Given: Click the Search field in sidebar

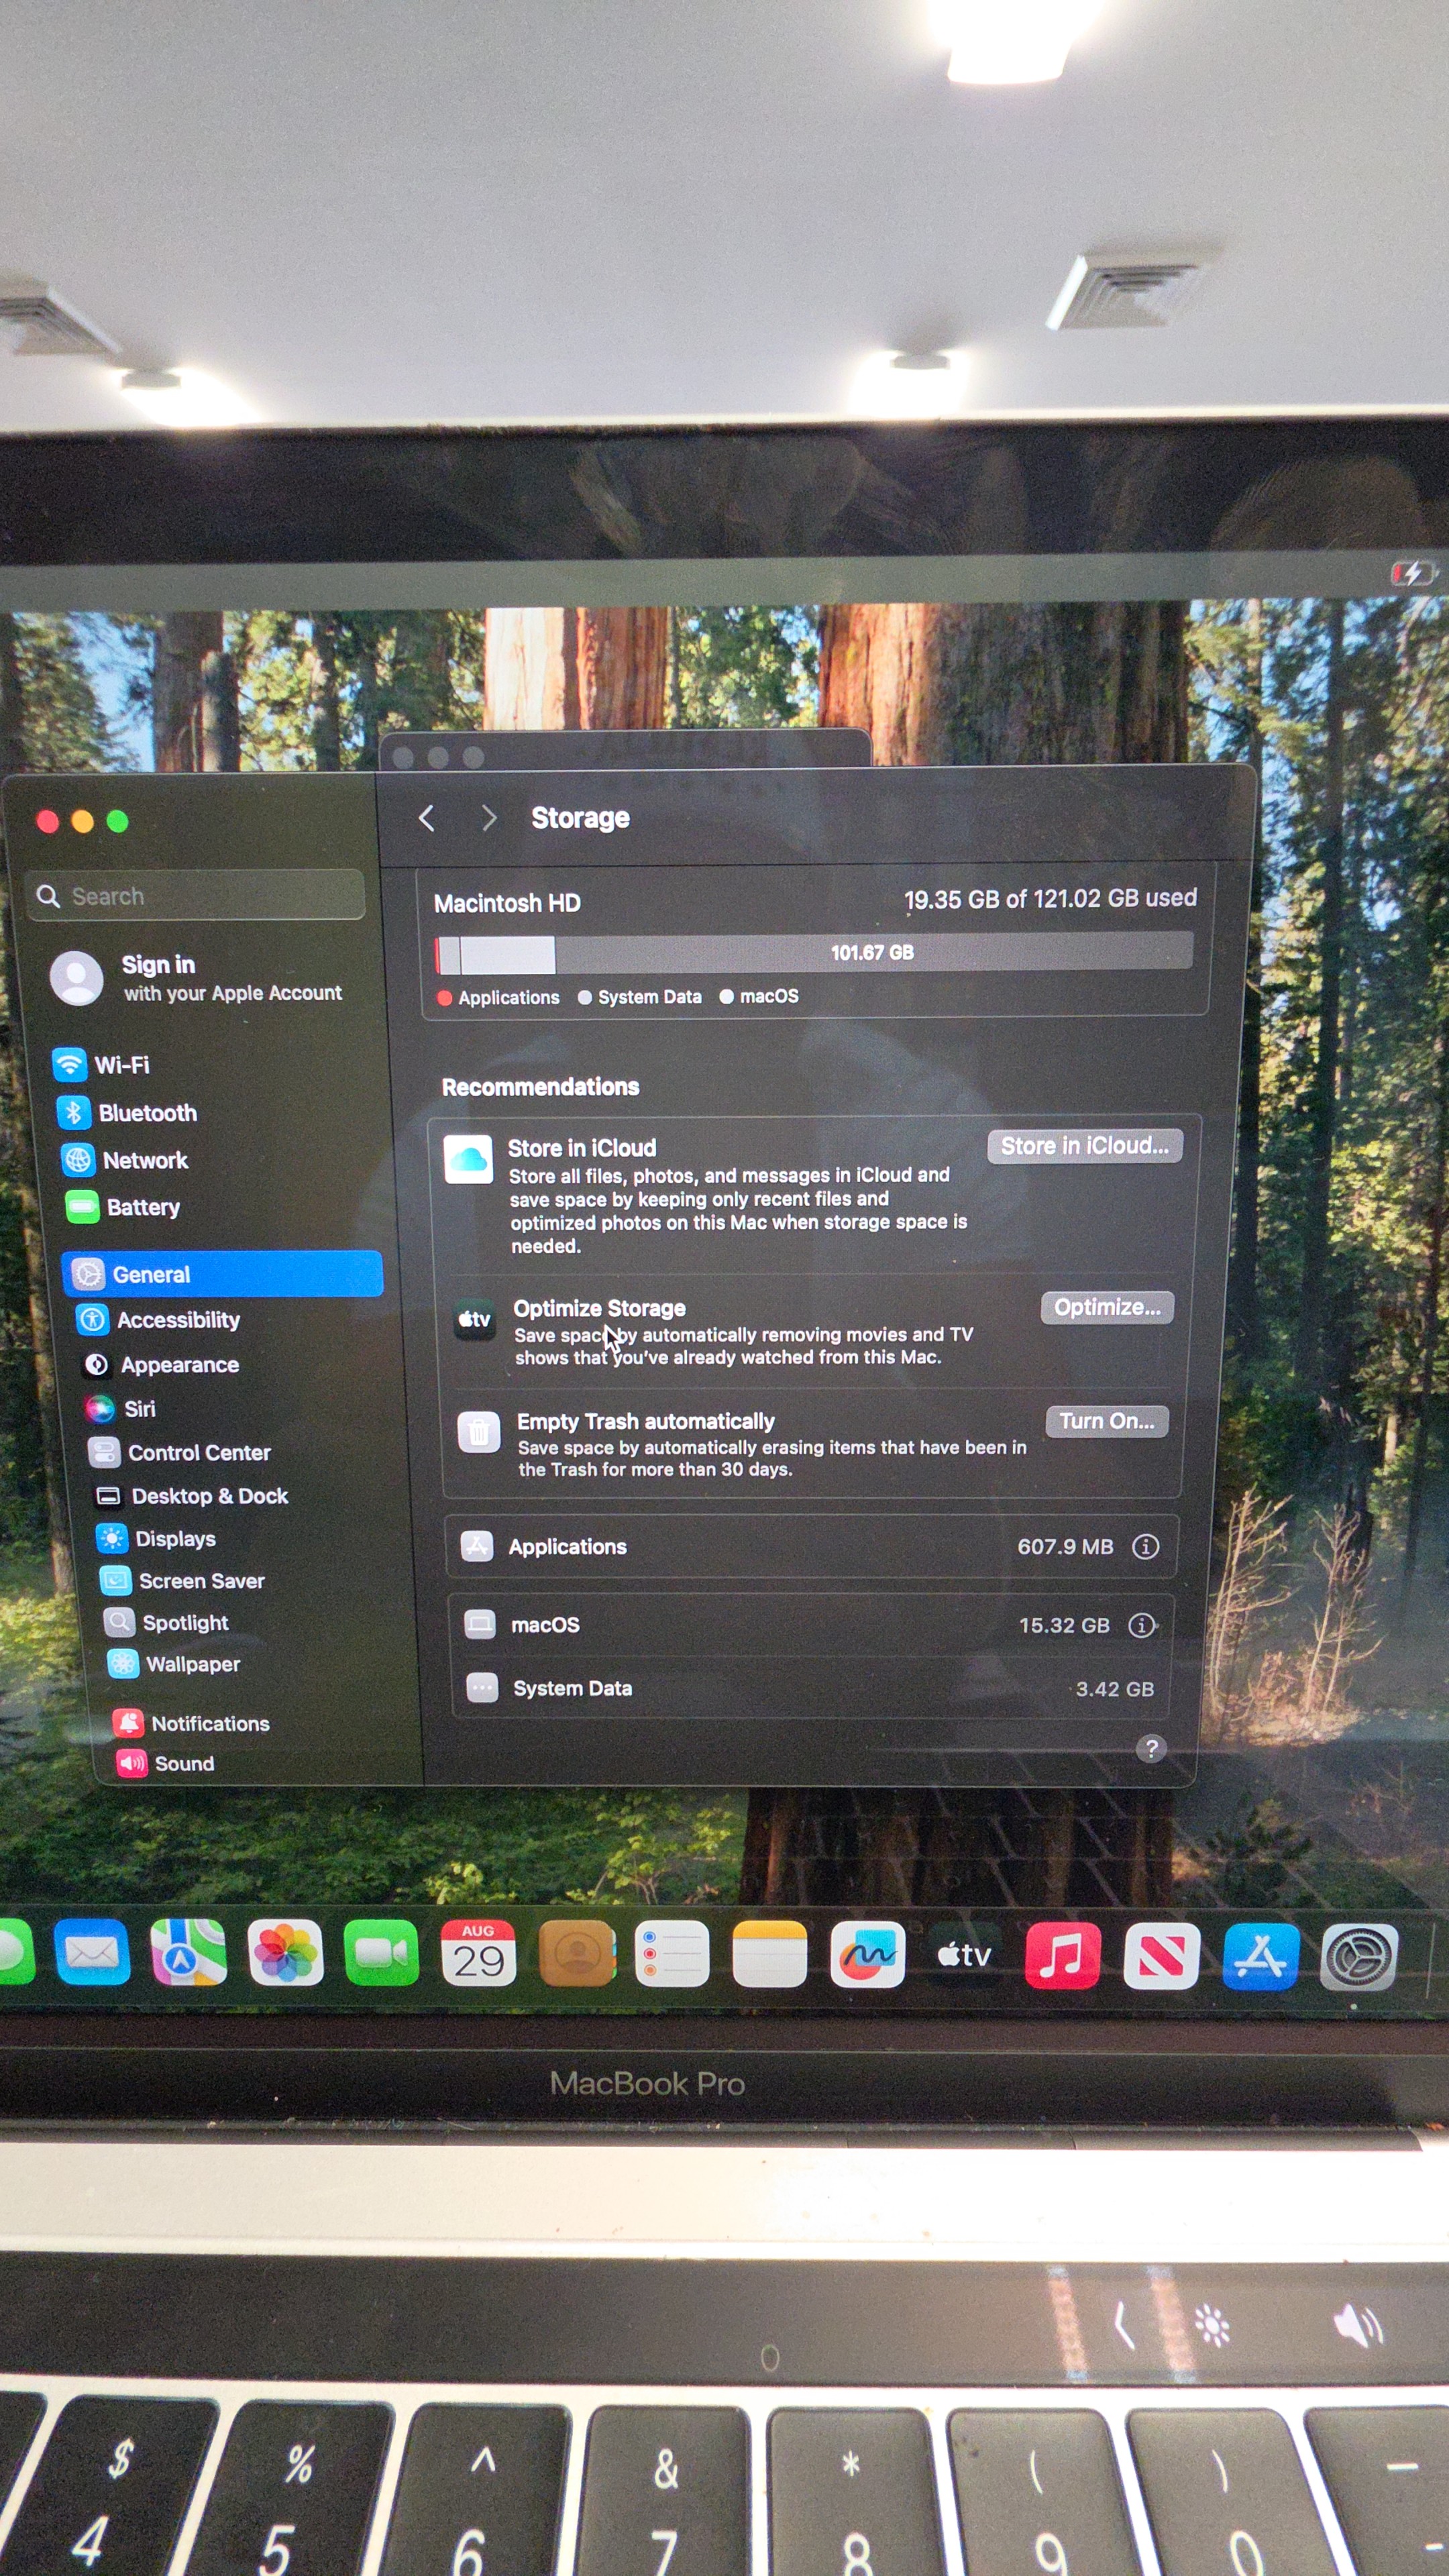Looking at the screenshot, I should pos(196,895).
